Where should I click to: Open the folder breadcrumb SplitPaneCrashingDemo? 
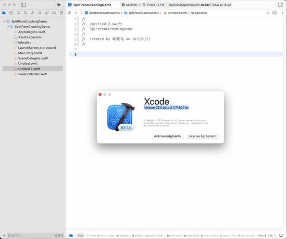click(141, 13)
